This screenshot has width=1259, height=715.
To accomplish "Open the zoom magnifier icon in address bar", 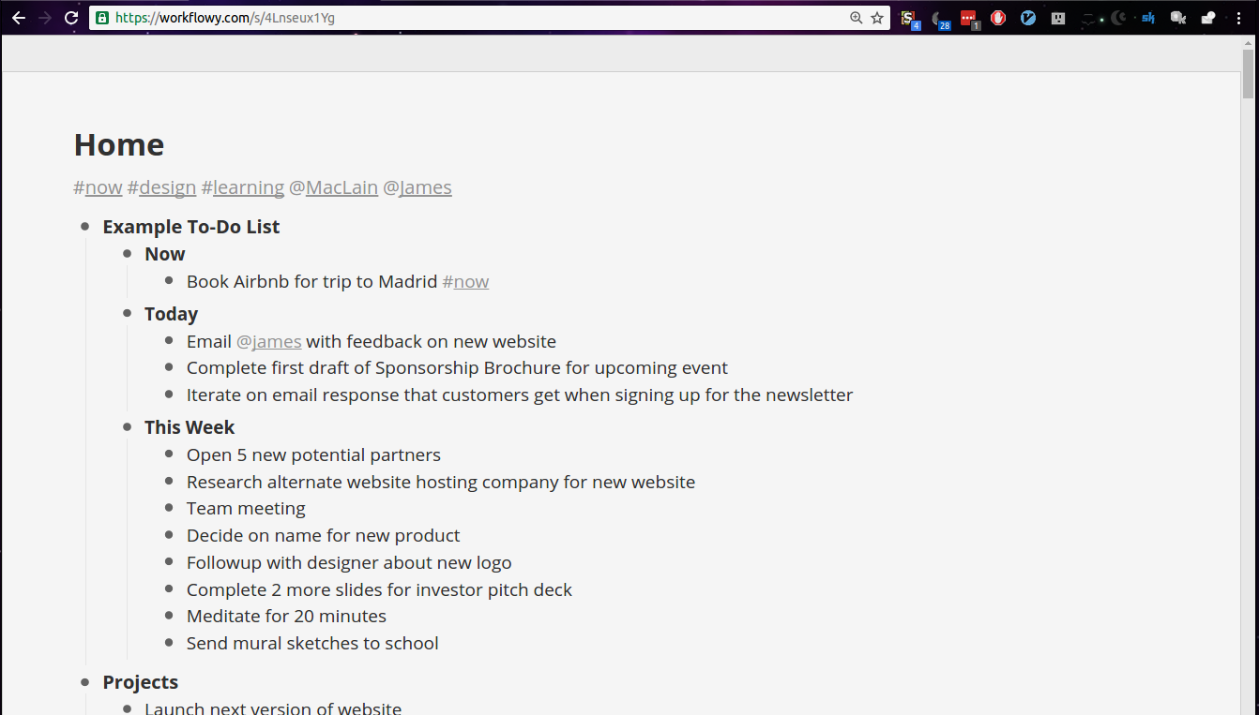I will (856, 18).
